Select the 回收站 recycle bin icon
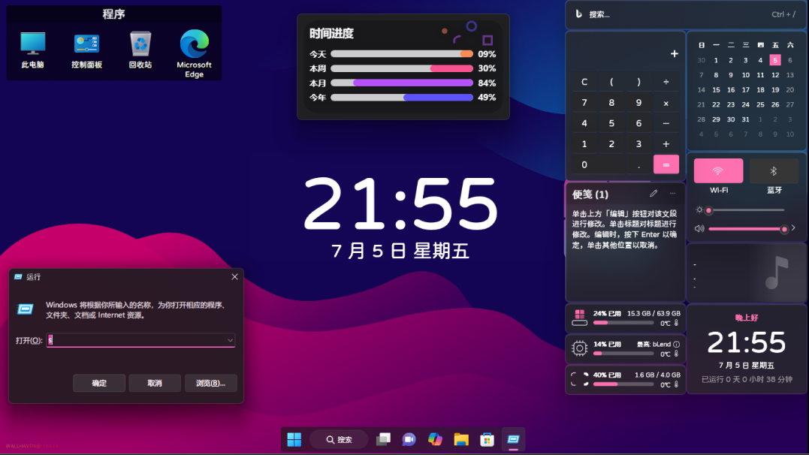The image size is (809, 455). pos(140,50)
